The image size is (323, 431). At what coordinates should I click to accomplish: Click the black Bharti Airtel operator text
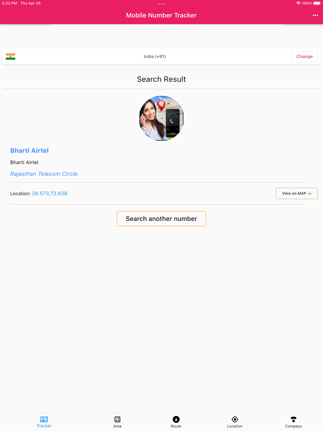(24, 163)
